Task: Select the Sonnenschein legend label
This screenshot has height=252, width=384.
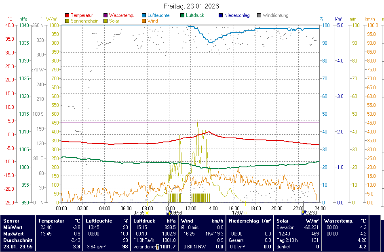Action: point(84,21)
